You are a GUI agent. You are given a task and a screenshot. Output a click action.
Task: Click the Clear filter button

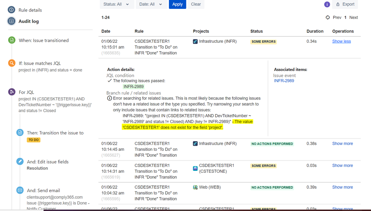196,4
